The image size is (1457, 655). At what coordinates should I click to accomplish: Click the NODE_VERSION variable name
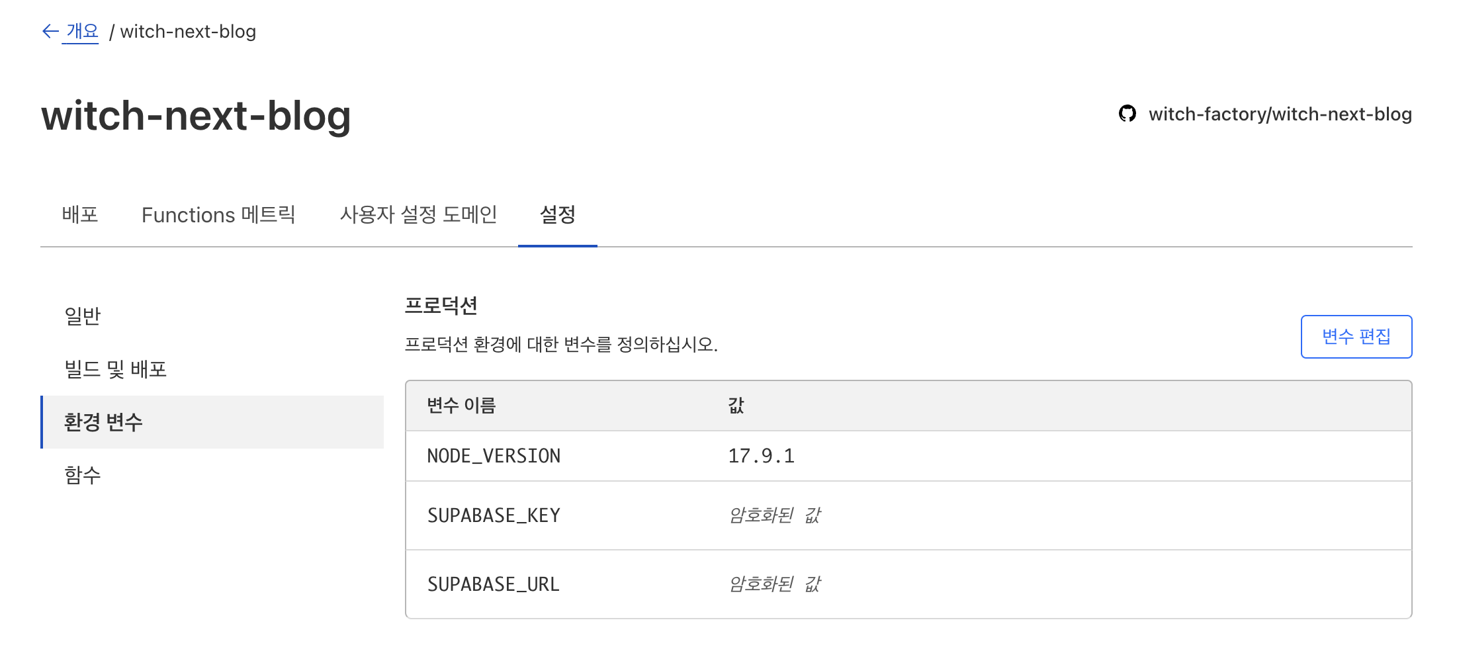tap(494, 456)
